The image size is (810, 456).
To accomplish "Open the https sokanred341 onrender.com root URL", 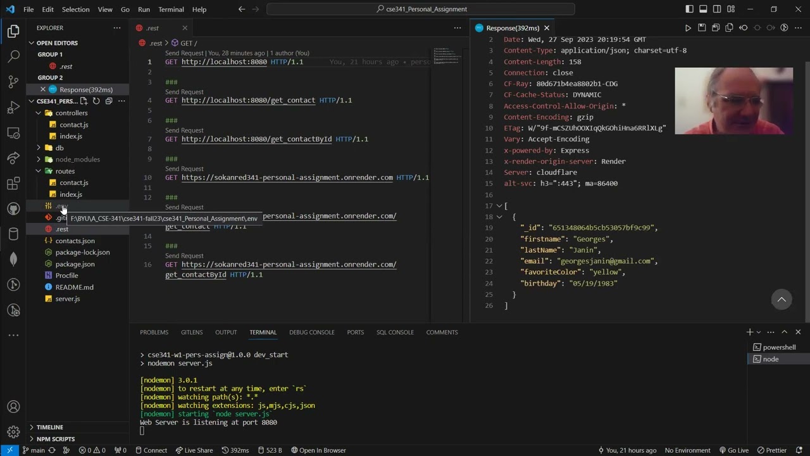I will coord(287,178).
